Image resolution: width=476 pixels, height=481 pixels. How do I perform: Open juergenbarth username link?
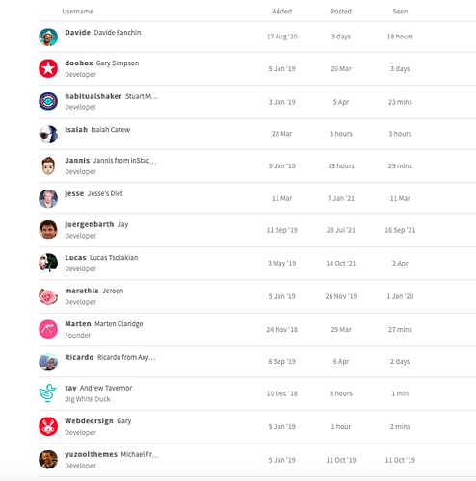click(90, 224)
